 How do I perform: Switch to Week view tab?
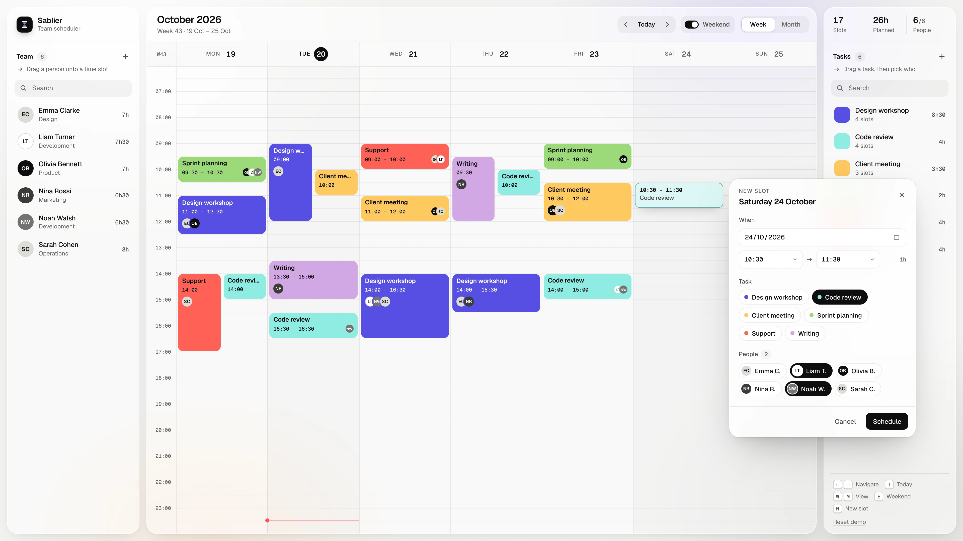(x=758, y=24)
